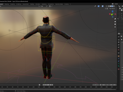This screenshot has height=92, width=123.
Task: Select material preview shading
Action: [112, 6]
